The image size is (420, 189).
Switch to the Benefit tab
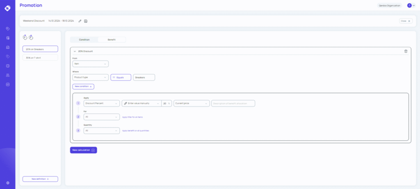tap(112, 40)
